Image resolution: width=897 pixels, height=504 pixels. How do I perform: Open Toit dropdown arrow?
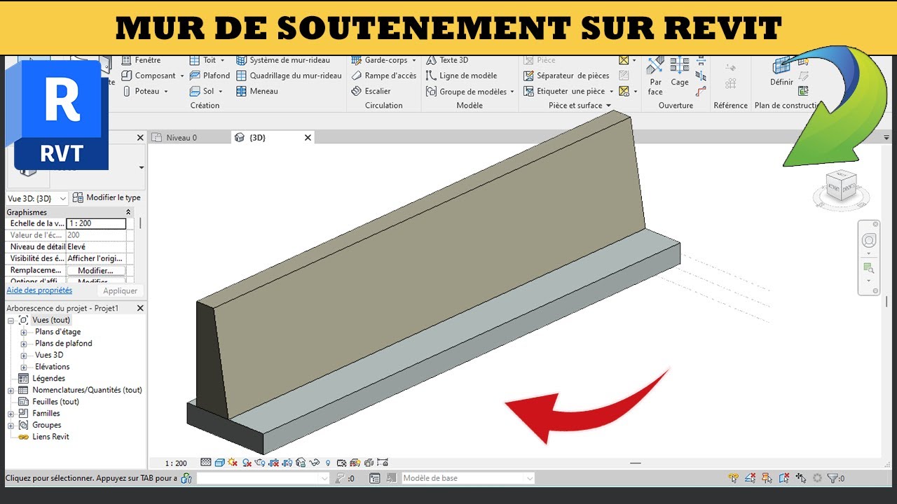(223, 61)
